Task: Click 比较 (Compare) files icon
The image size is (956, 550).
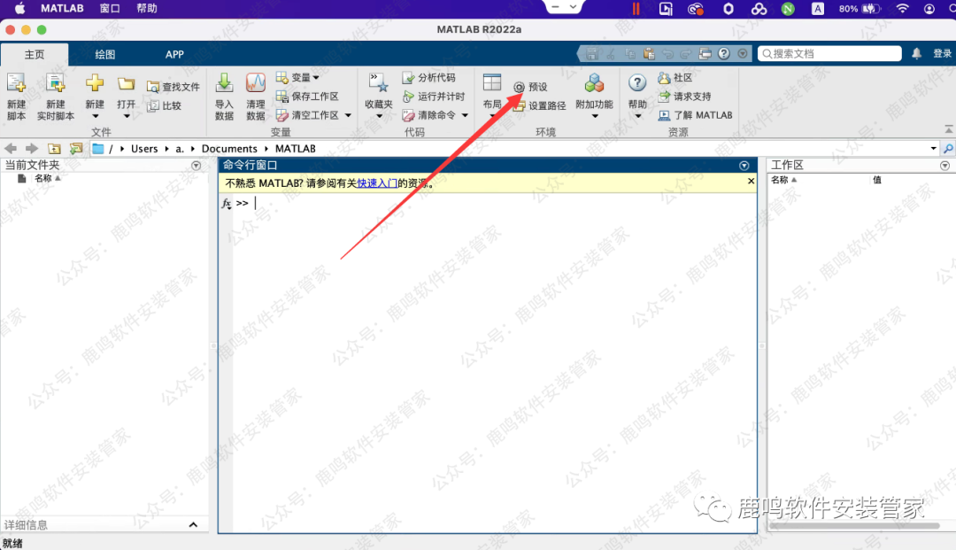Action: tap(152, 105)
